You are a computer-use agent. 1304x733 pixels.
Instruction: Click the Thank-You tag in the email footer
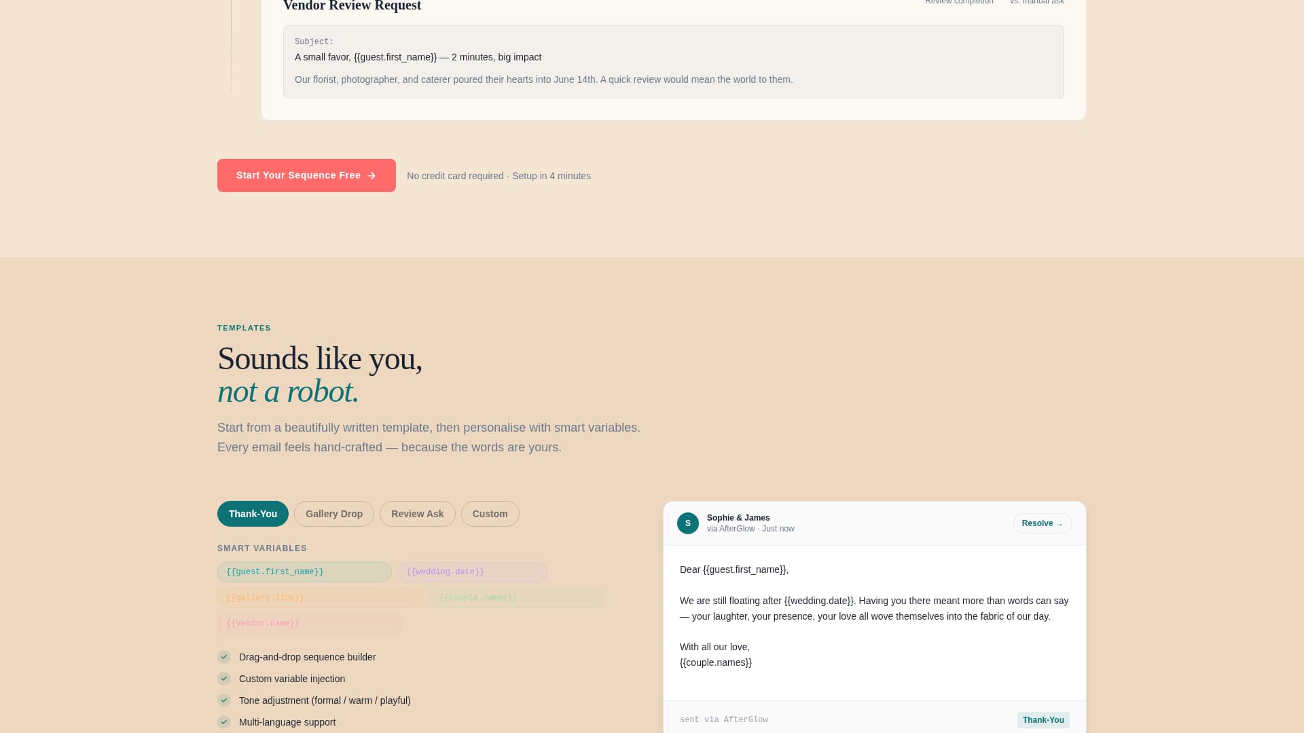(x=1043, y=719)
